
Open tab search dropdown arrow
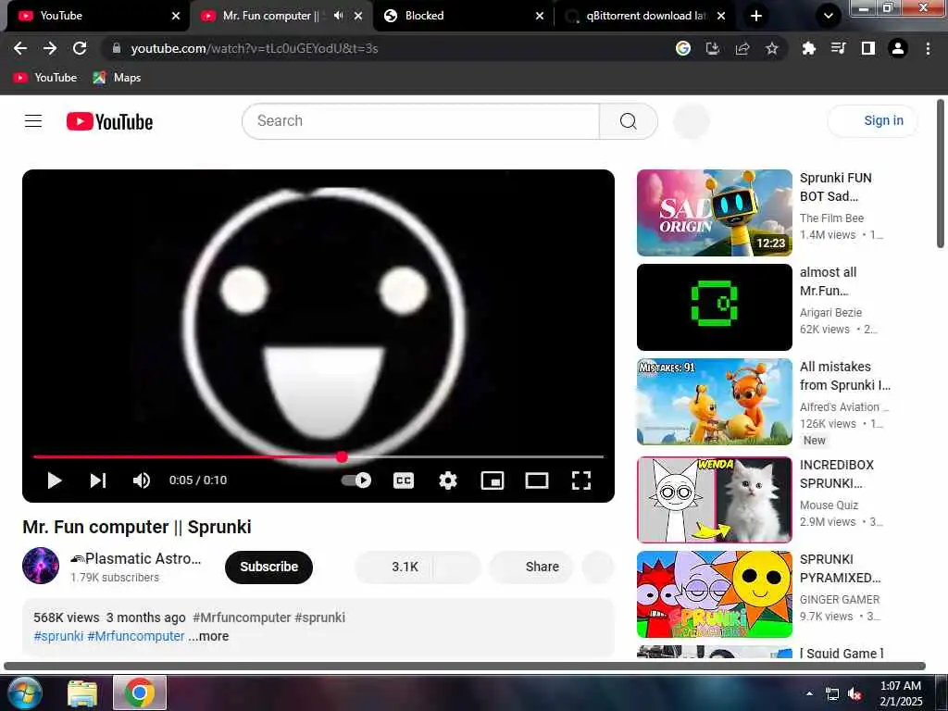pyautogui.click(x=829, y=16)
